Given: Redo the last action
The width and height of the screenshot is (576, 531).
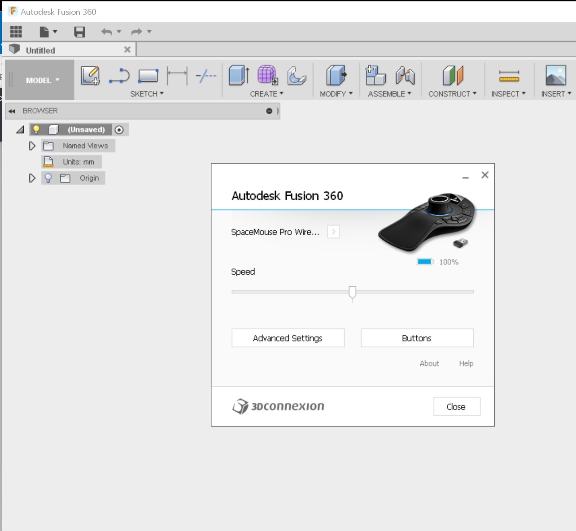Looking at the screenshot, I should click(x=136, y=31).
